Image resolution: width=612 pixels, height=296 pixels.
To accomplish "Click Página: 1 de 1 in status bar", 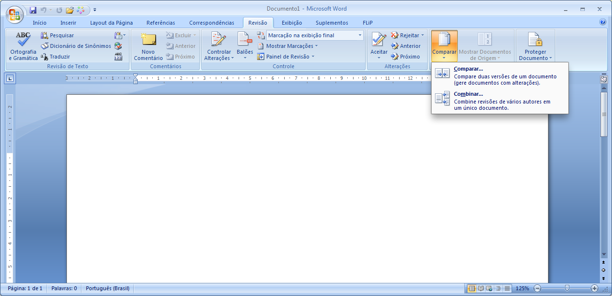I will (x=25, y=288).
